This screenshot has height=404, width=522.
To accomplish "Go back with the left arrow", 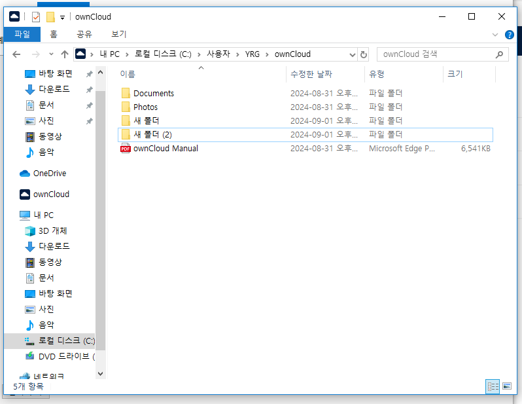I will point(16,54).
